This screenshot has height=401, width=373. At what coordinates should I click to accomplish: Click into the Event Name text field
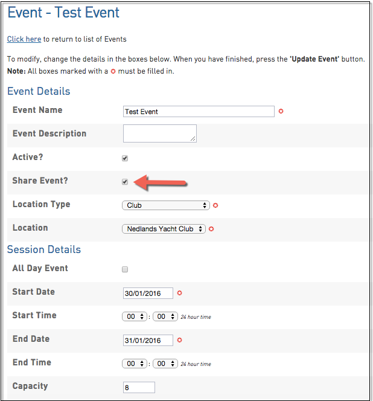coord(199,112)
